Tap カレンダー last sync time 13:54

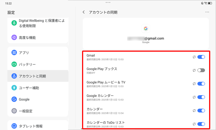pos(105,113)
